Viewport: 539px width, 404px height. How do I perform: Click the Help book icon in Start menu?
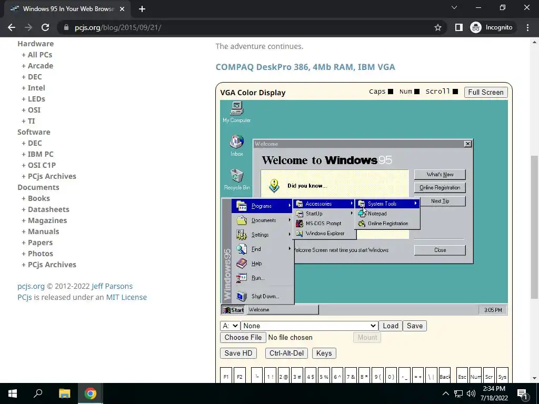coord(241,264)
